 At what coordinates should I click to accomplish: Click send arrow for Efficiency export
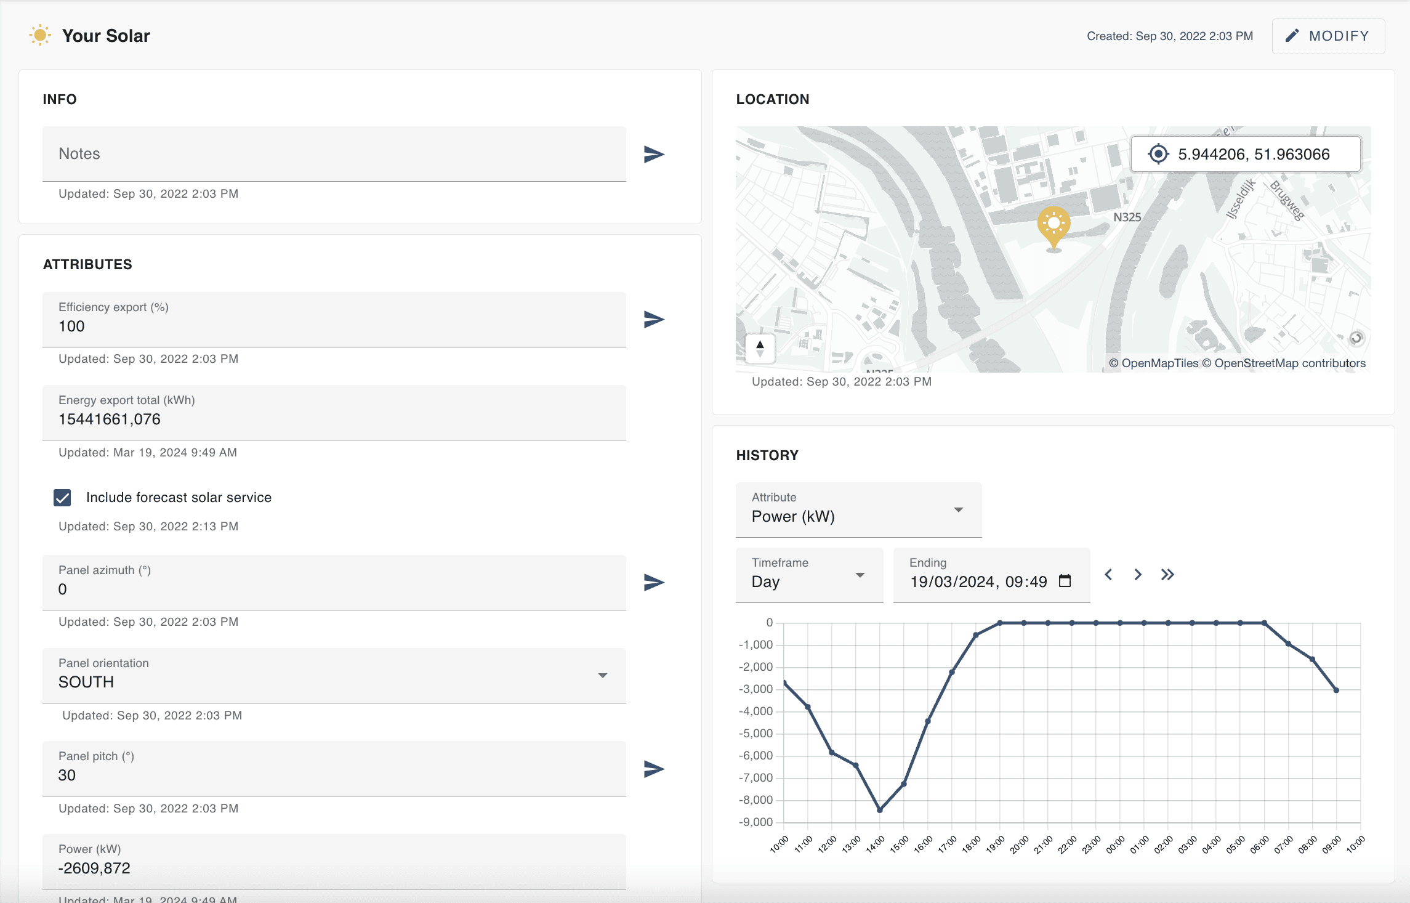click(653, 319)
